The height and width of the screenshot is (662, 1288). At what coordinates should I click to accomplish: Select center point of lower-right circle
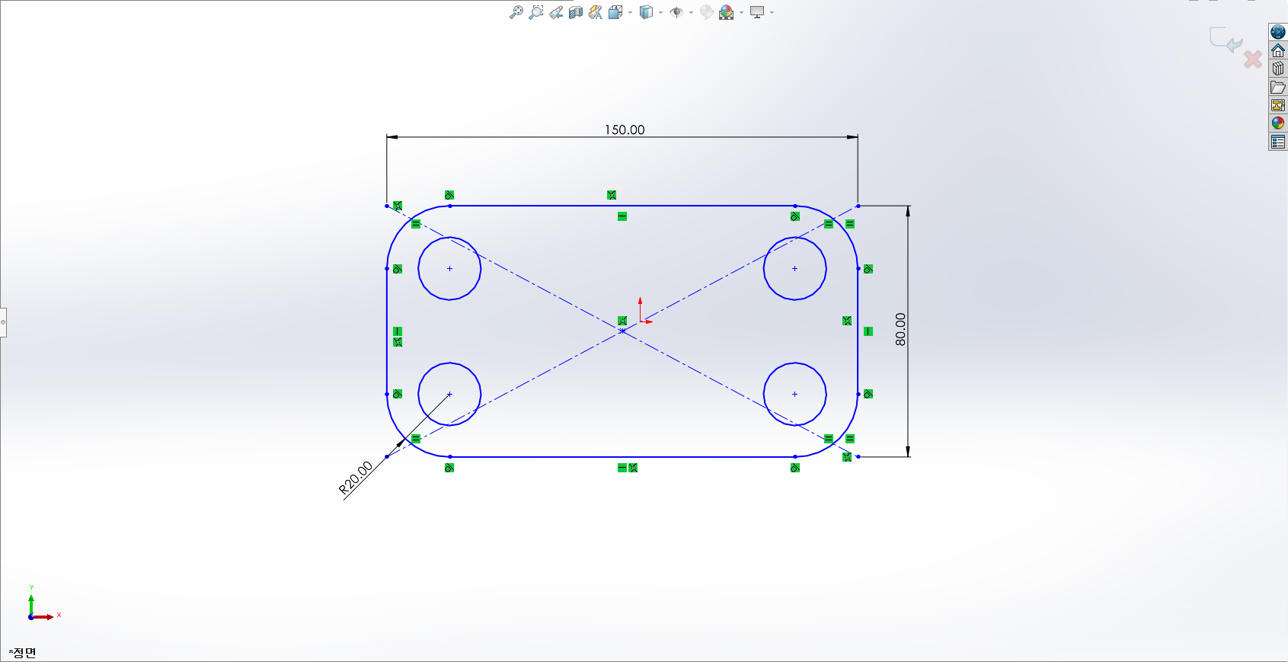794,394
